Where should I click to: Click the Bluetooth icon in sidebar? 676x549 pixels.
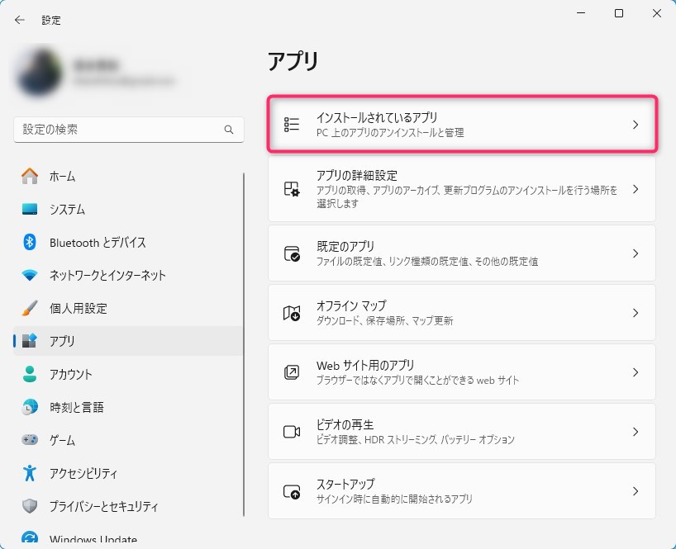[x=30, y=243]
